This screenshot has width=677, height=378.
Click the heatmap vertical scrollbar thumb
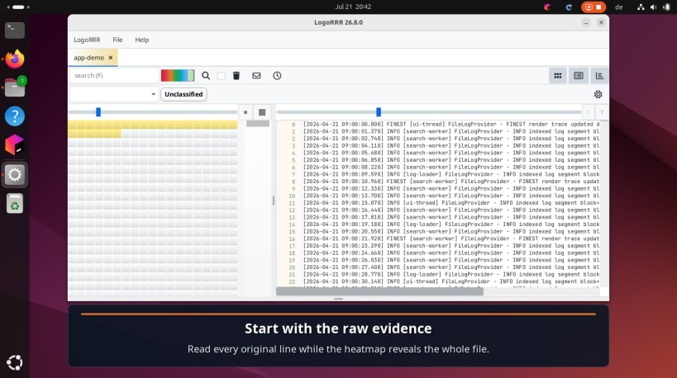[x=258, y=124]
